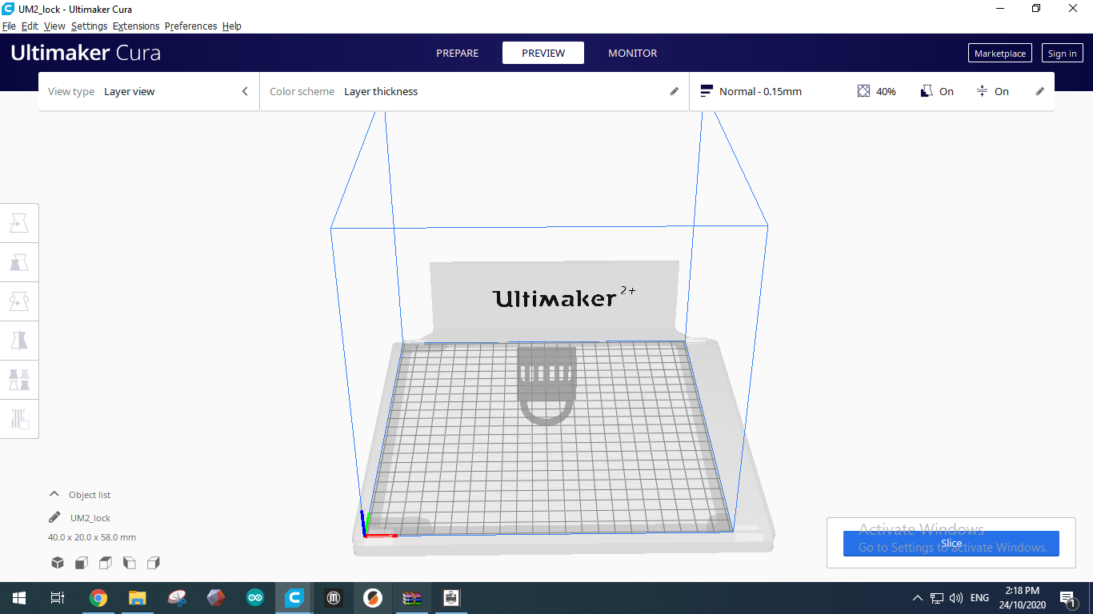
Task: Open the Color scheme Layer thickness dropdown
Action: click(474, 91)
